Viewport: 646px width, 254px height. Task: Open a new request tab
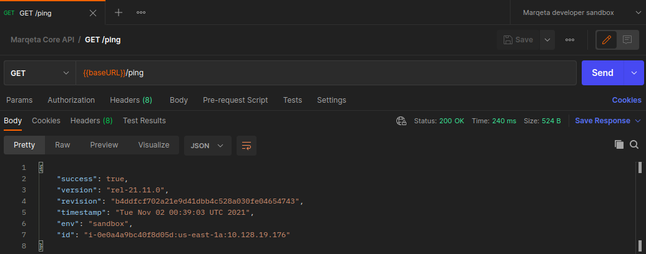[119, 12]
